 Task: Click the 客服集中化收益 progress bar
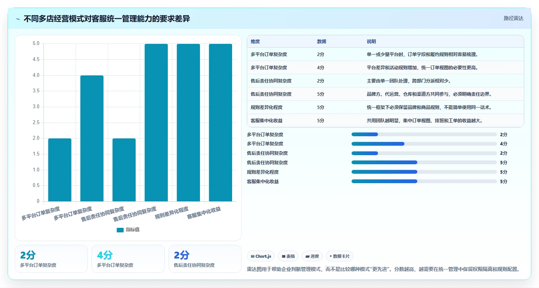(x=424, y=181)
